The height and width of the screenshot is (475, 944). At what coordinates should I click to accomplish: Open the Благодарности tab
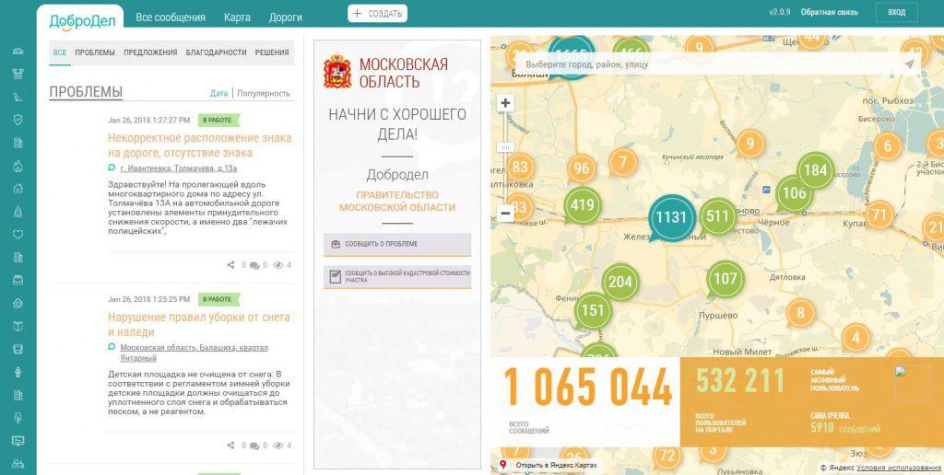(216, 52)
